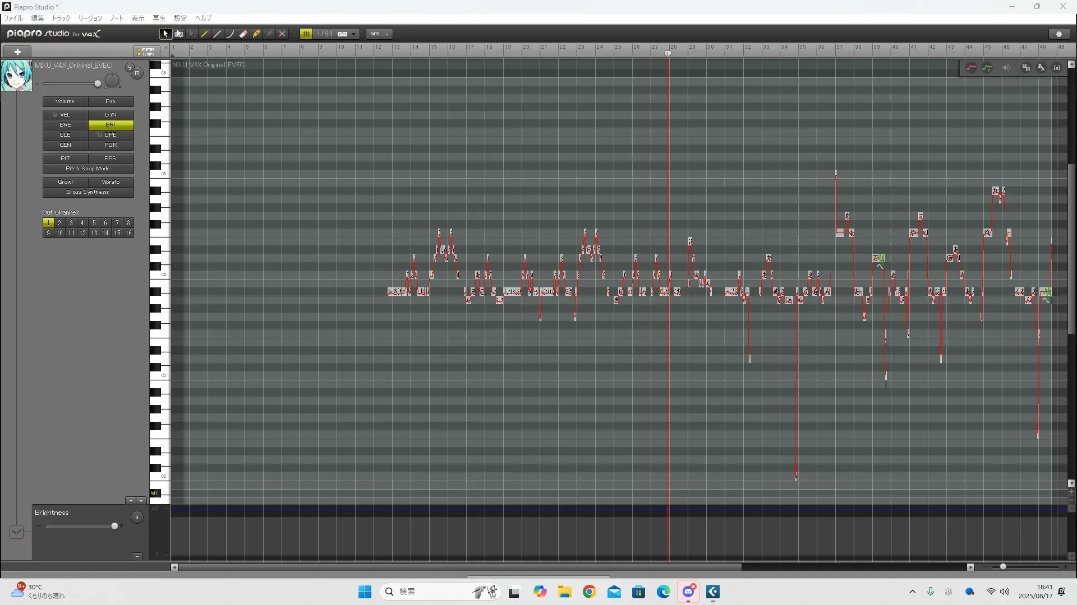
Task: Click the red pitch curve display icon
Action: pos(971,68)
